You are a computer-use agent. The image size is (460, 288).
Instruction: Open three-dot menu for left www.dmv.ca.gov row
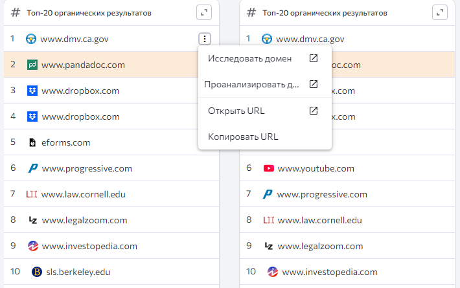tap(205, 39)
